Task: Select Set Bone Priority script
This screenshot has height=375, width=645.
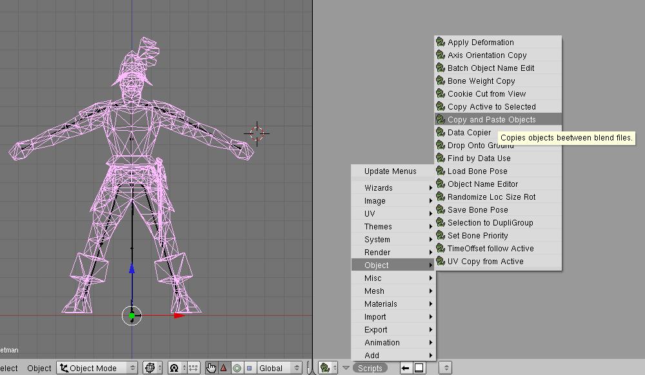Action: point(498,235)
